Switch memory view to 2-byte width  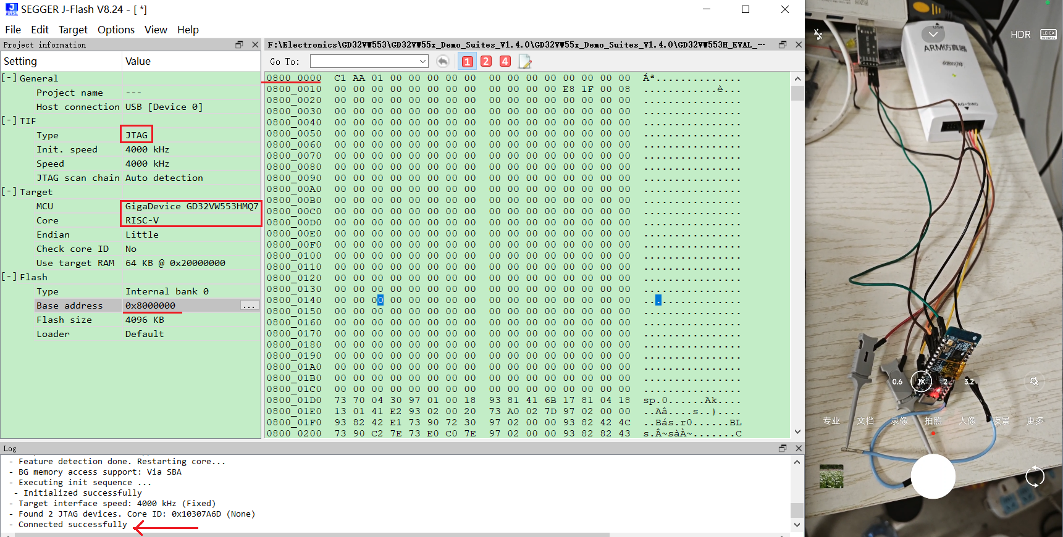[x=486, y=61]
